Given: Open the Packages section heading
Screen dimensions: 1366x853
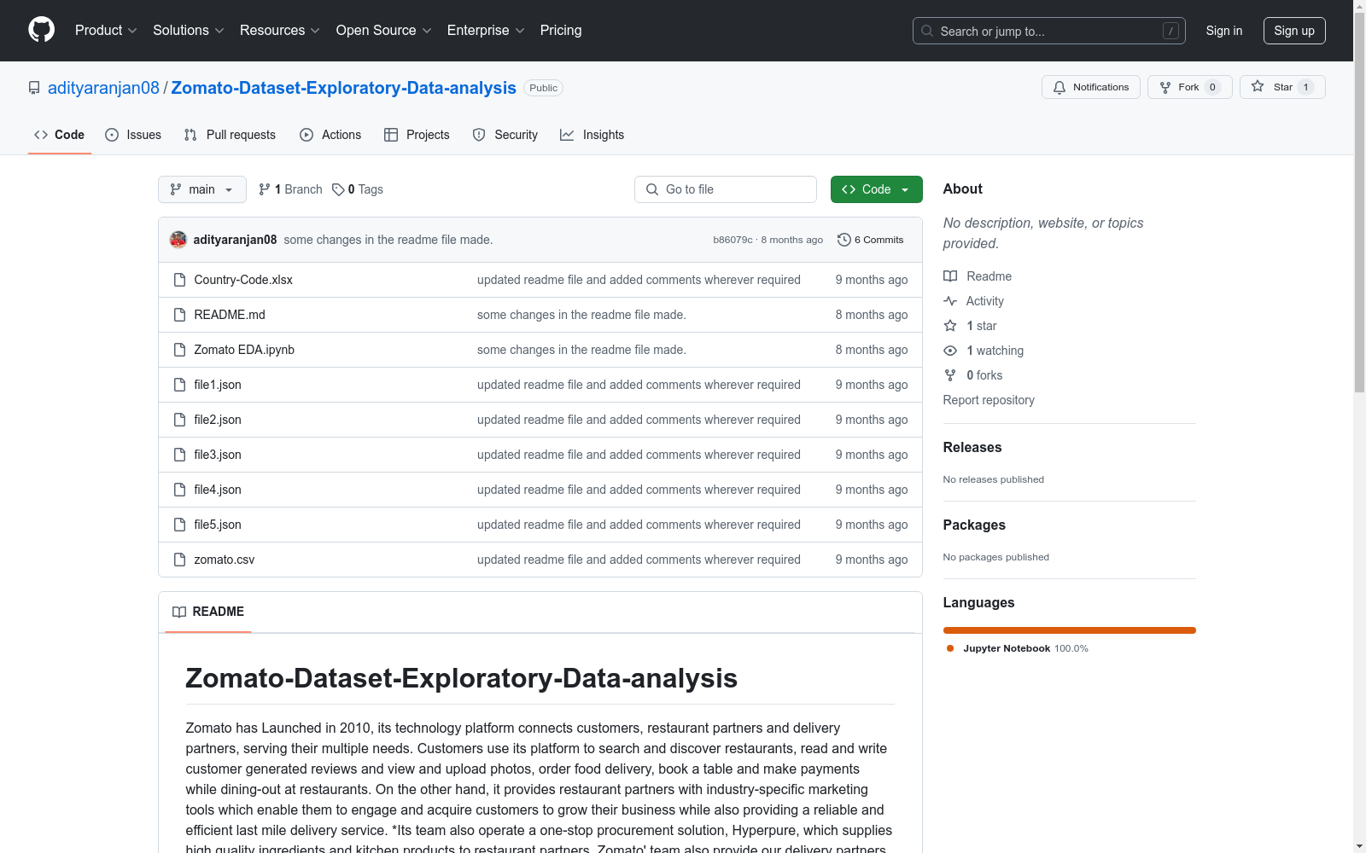Looking at the screenshot, I should tap(974, 525).
